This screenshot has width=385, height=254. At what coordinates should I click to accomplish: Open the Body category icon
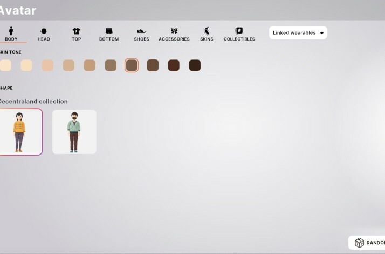click(11, 31)
